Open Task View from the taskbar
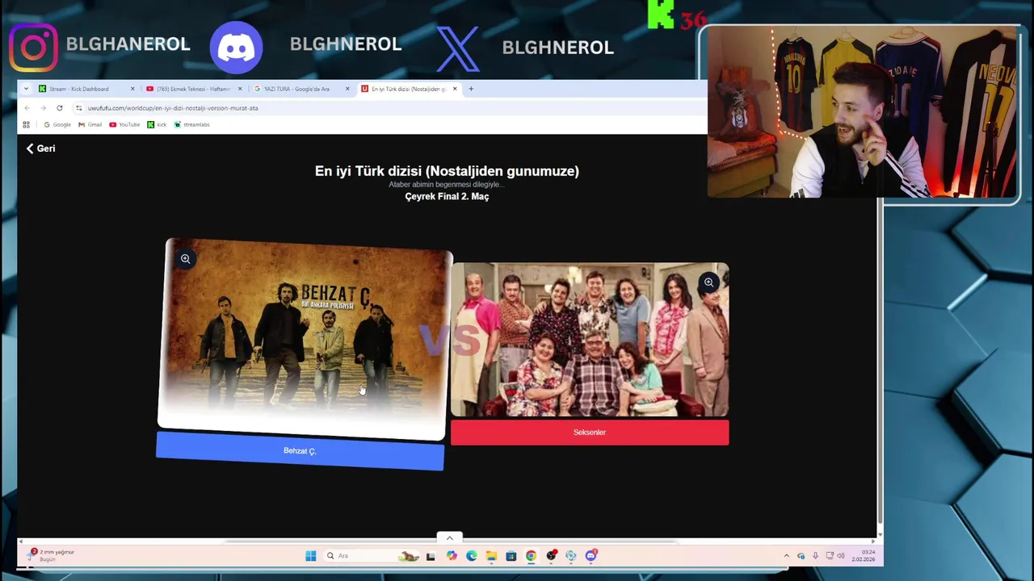The height and width of the screenshot is (581, 1034). pyautogui.click(x=431, y=556)
